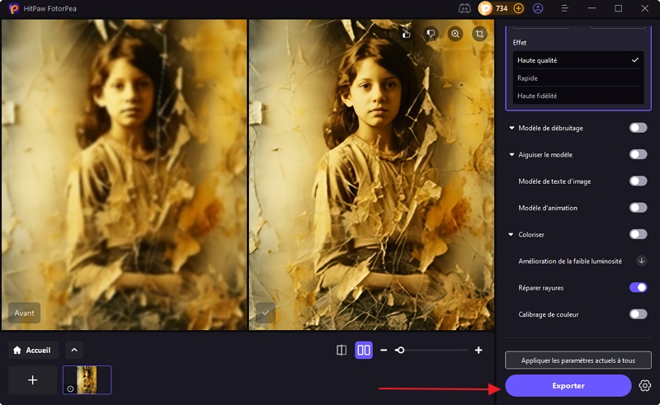This screenshot has height=405, width=660.
Task: Zoom out with minus icon
Action: (x=384, y=351)
